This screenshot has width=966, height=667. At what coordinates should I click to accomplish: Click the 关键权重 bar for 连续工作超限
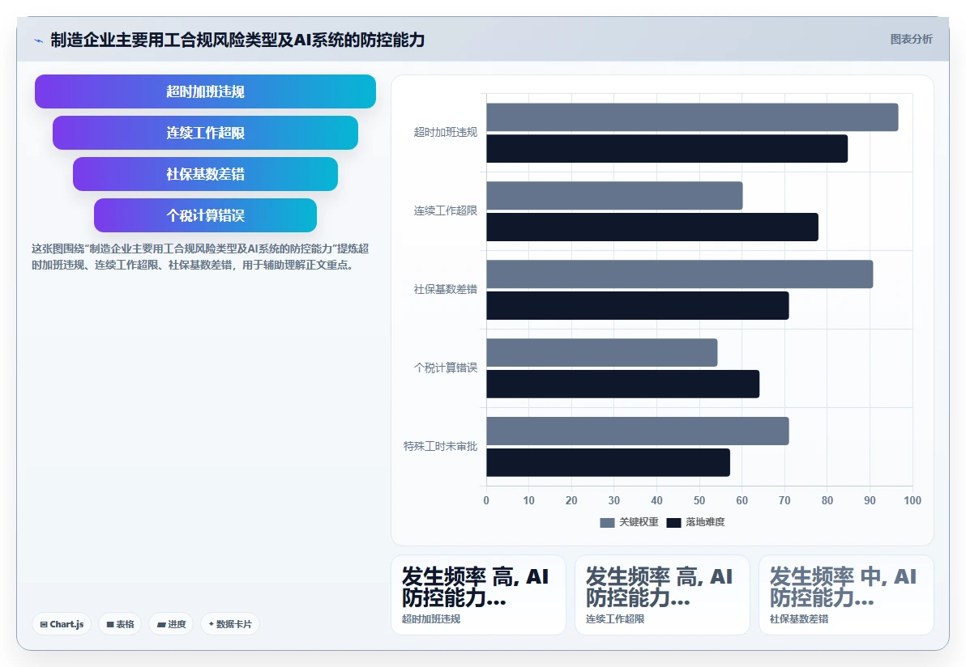614,196
